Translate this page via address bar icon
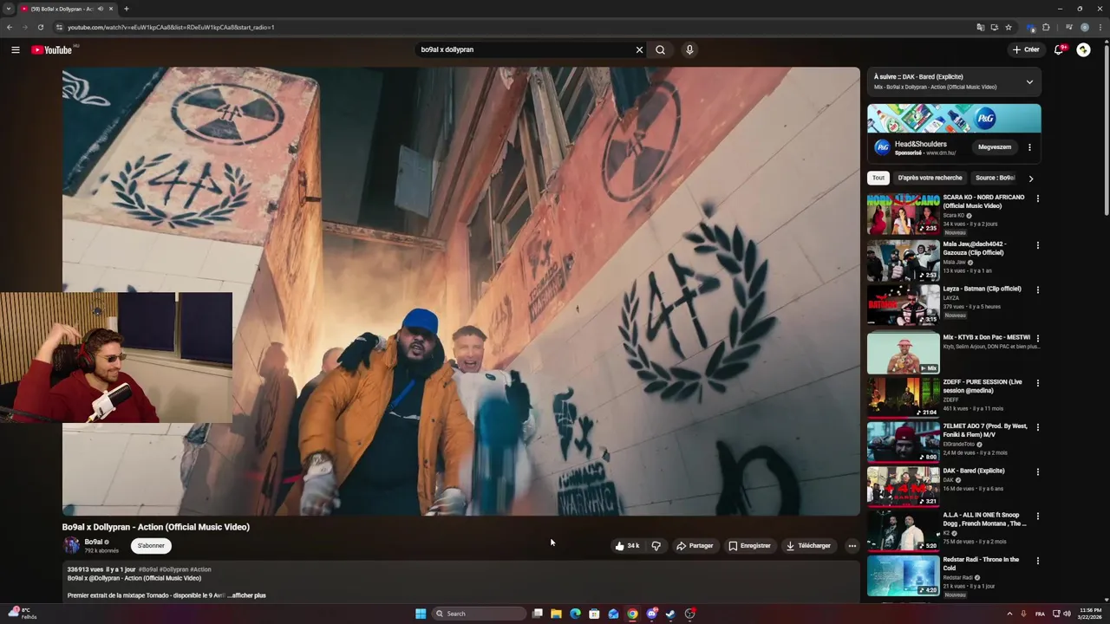Image resolution: width=1110 pixels, height=624 pixels. click(980, 27)
